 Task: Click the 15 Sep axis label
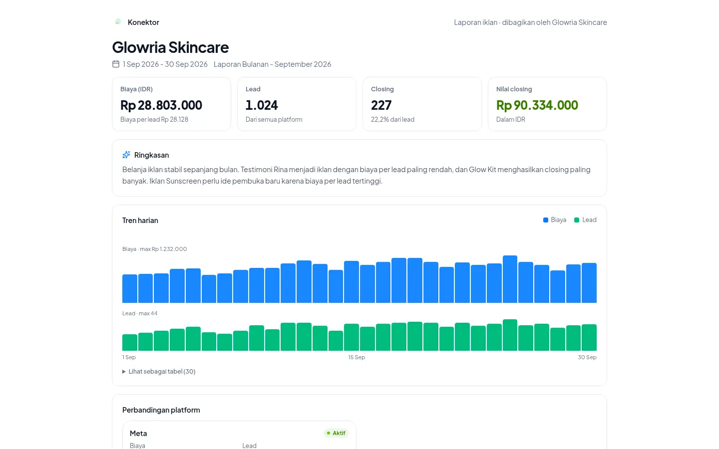[357, 357]
